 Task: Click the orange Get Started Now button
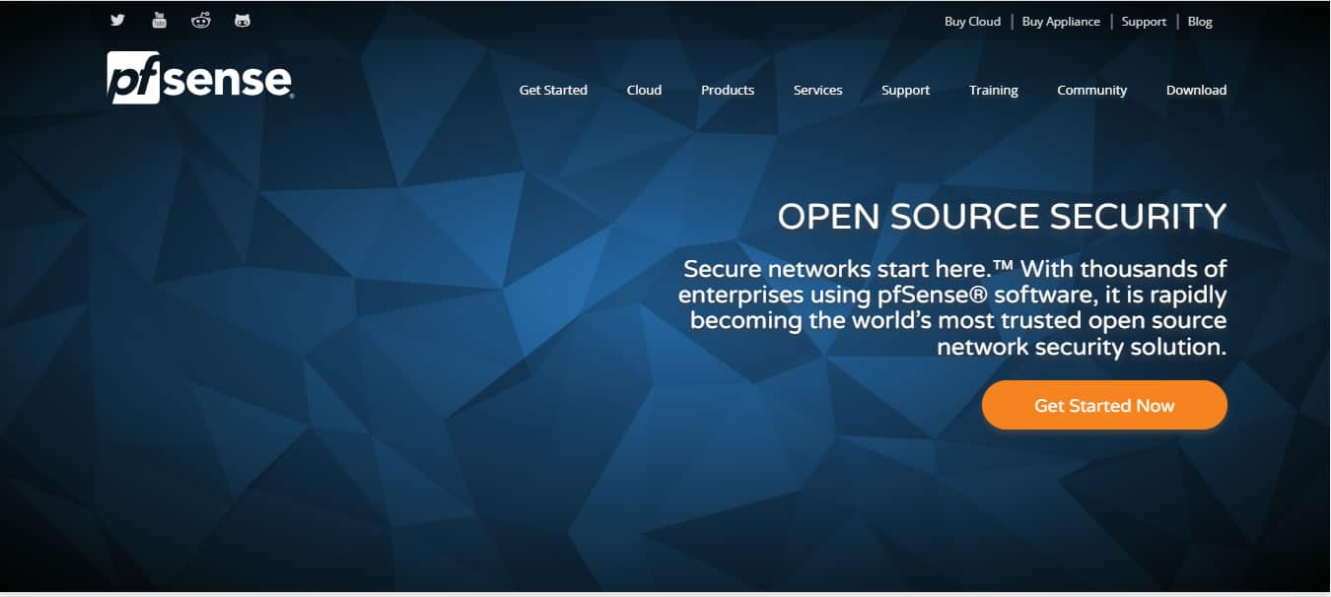1104,405
